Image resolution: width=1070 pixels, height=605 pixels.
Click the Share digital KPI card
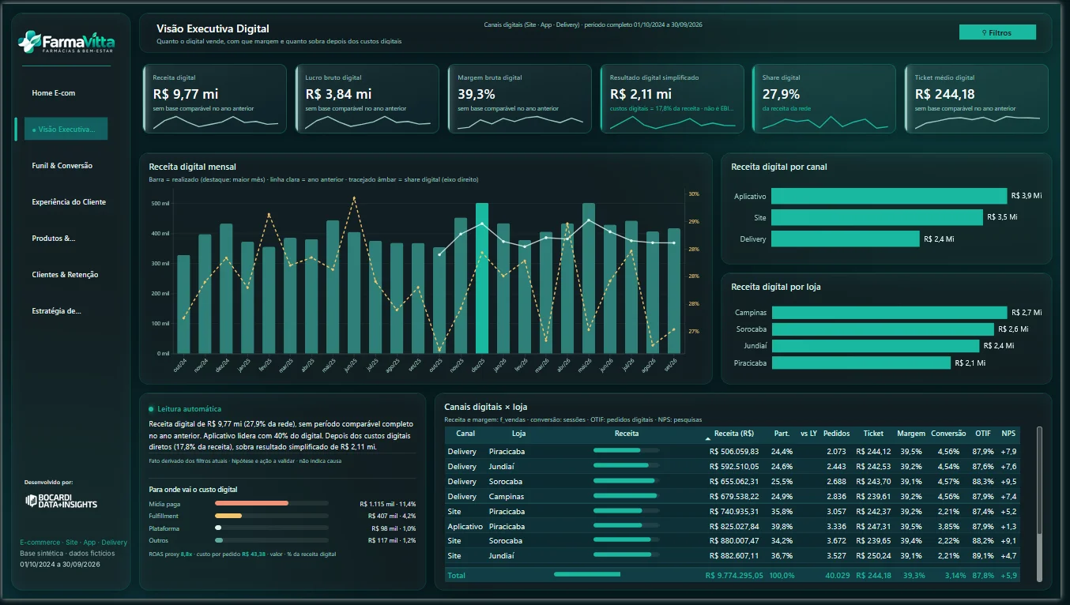point(824,99)
